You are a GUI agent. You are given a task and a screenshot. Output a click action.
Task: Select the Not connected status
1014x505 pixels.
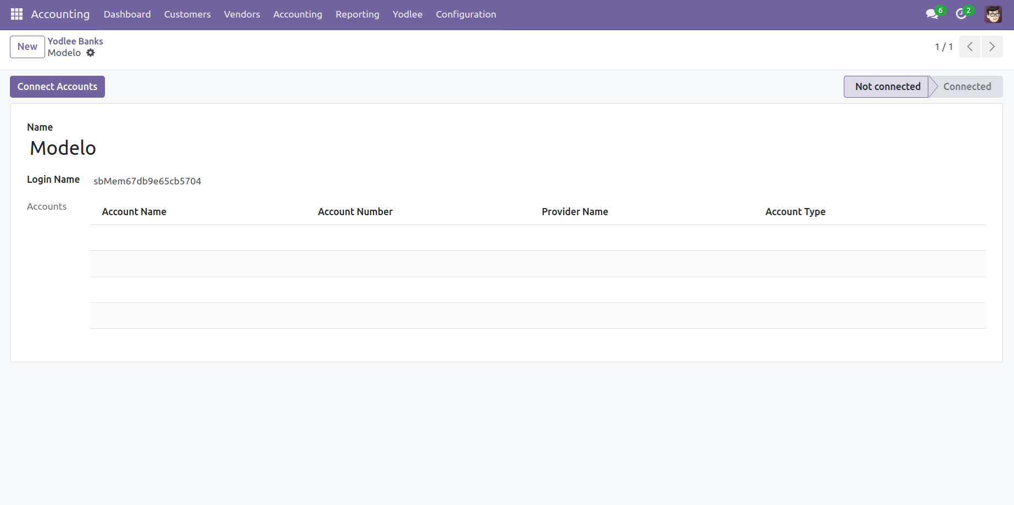pyautogui.click(x=887, y=87)
